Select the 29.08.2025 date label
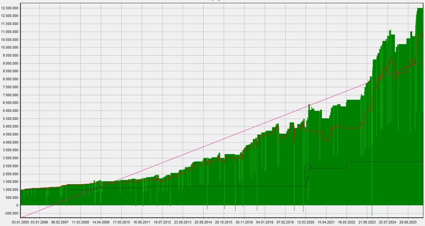 pos(408,222)
